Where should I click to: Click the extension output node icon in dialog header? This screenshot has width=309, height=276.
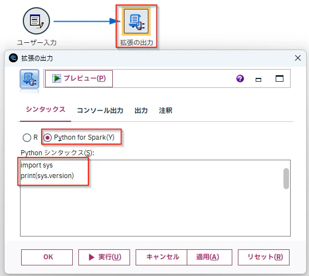pyautogui.click(x=29, y=79)
